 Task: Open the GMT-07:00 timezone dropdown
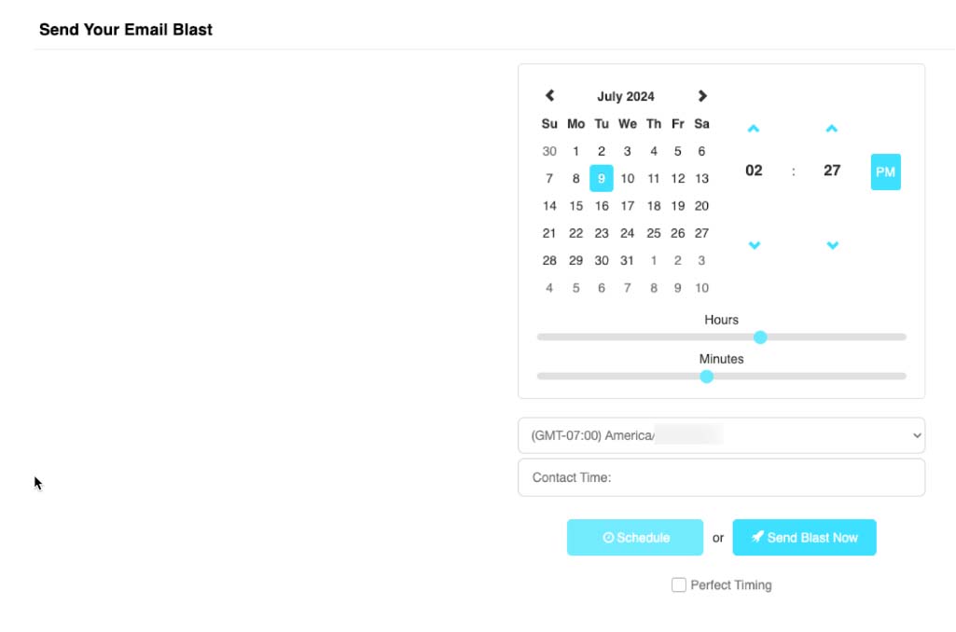click(x=721, y=435)
